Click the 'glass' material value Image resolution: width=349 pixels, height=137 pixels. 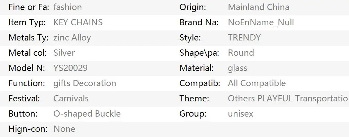click(x=238, y=68)
